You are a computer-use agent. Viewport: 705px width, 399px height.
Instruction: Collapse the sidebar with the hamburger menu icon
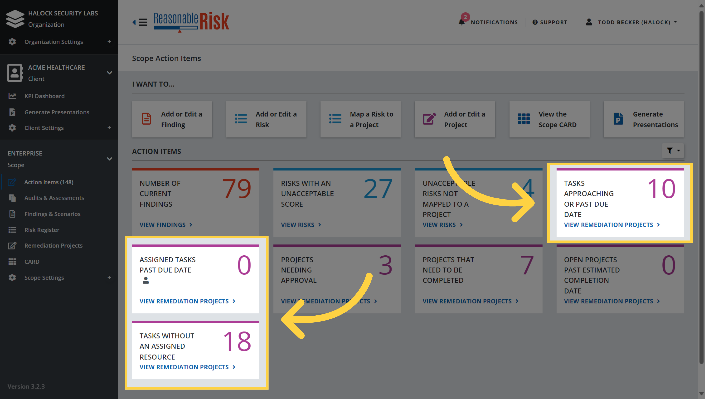click(143, 22)
